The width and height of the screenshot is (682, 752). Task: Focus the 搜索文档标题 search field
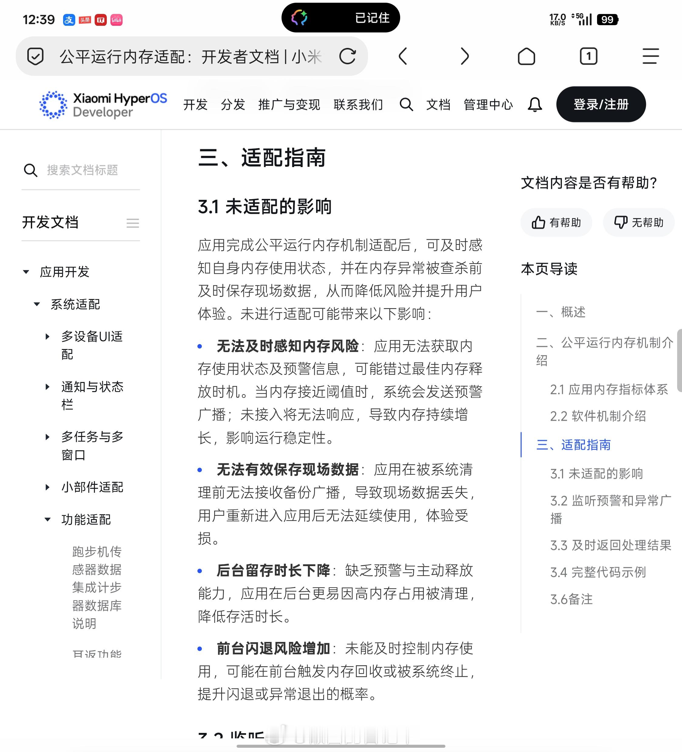[x=83, y=170]
